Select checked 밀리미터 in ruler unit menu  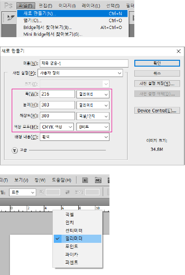click(77, 238)
